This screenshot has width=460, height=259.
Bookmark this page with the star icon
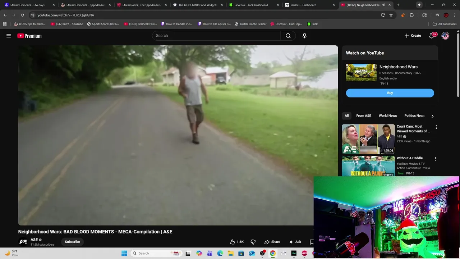pyautogui.click(x=391, y=15)
